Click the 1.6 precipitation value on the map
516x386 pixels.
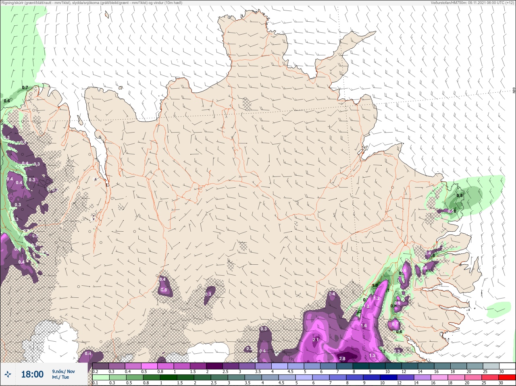pos(364,326)
